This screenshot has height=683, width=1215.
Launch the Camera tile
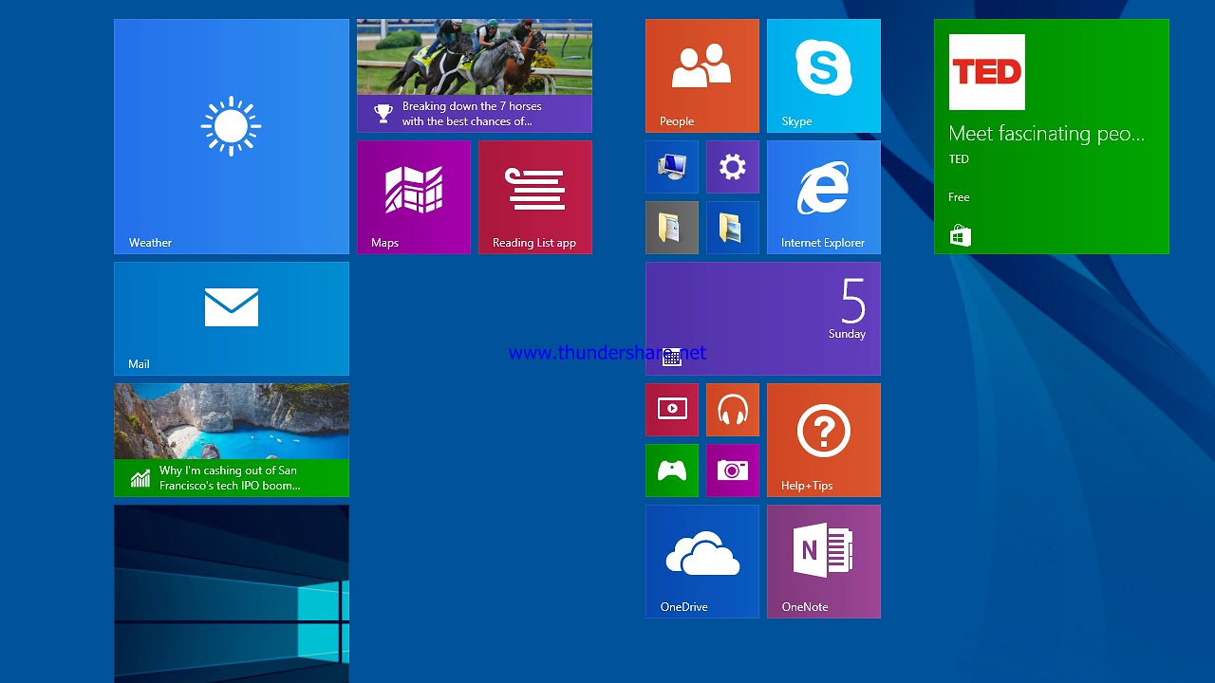pyautogui.click(x=733, y=471)
